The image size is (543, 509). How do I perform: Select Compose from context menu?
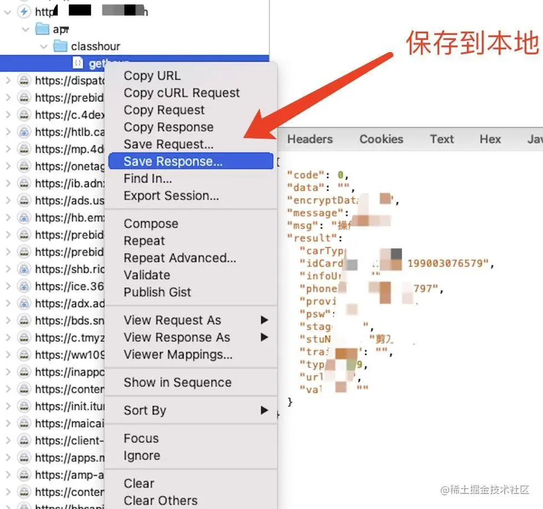pos(150,223)
